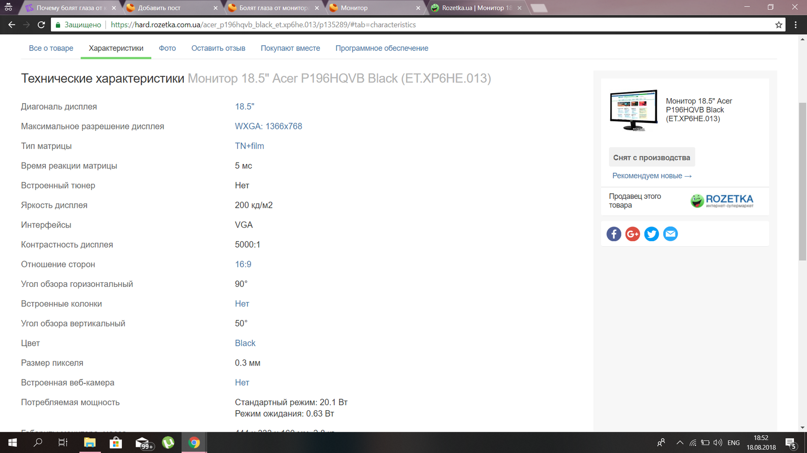Share product on Twitter
The width and height of the screenshot is (807, 453).
click(652, 234)
